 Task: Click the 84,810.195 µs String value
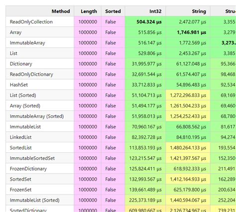tap(191, 137)
